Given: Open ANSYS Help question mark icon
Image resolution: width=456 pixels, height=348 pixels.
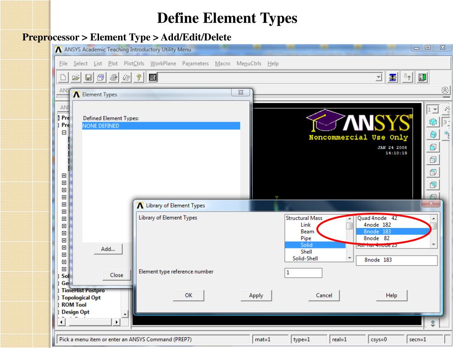Looking at the screenshot, I should [139, 77].
